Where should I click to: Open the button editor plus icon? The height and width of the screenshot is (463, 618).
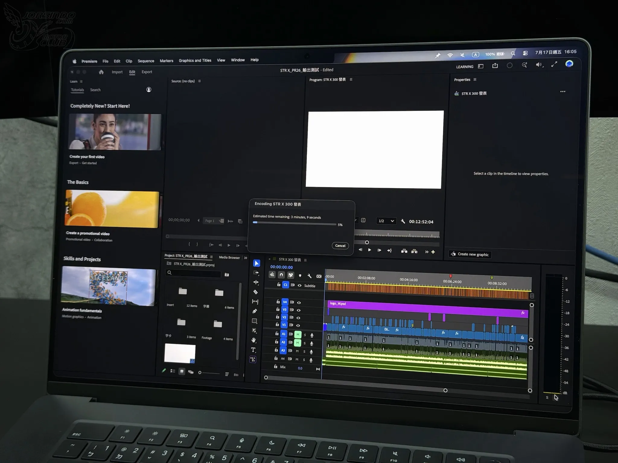(x=433, y=252)
